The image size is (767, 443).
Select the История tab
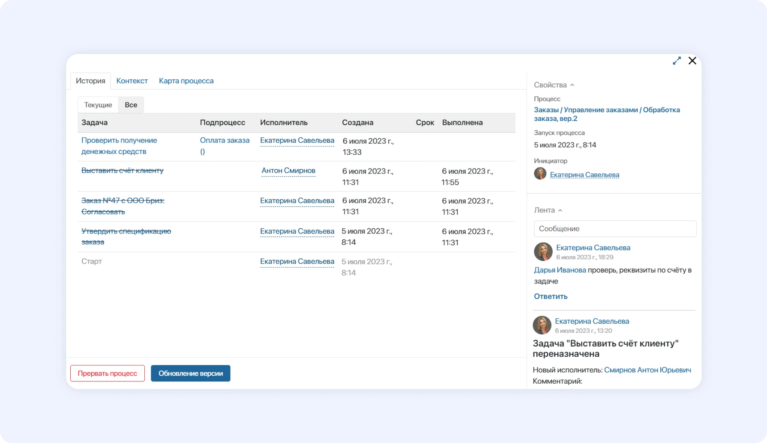(x=90, y=81)
